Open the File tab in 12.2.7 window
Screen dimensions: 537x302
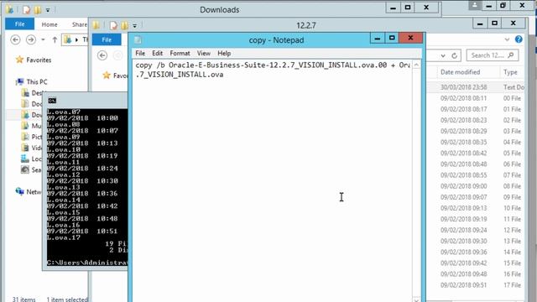(107, 39)
